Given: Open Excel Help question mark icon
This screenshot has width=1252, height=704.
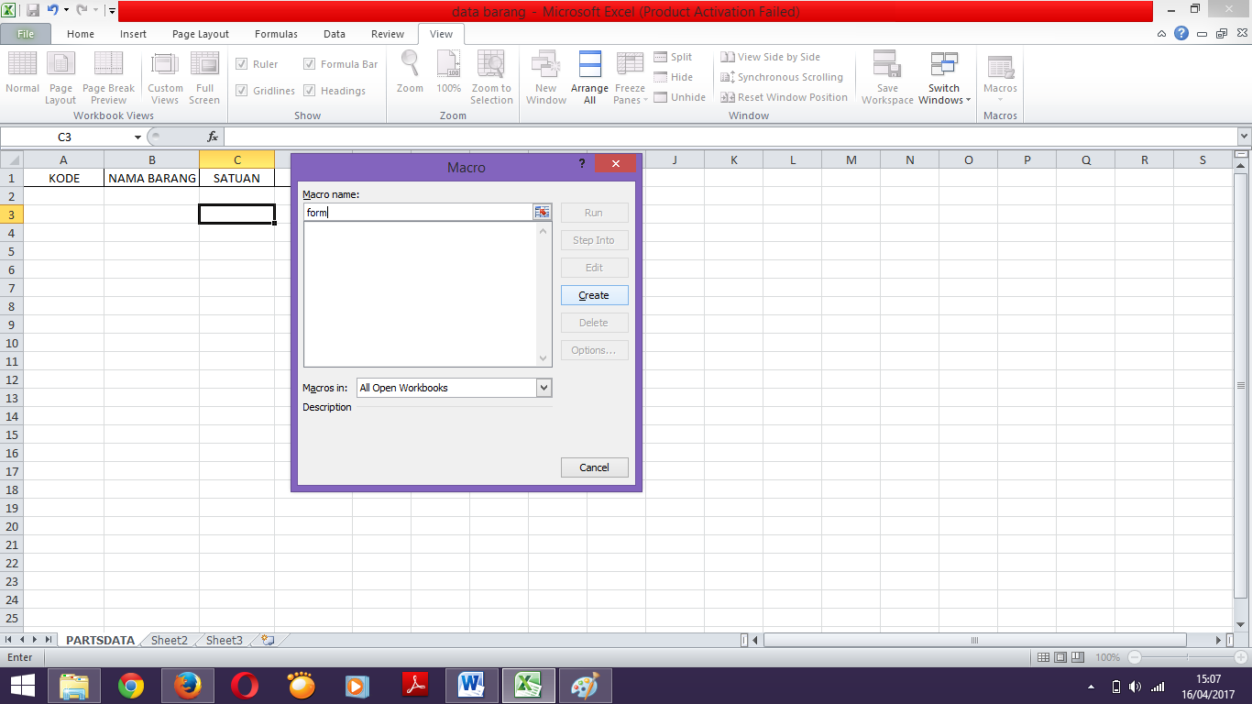Looking at the screenshot, I should 1182,33.
